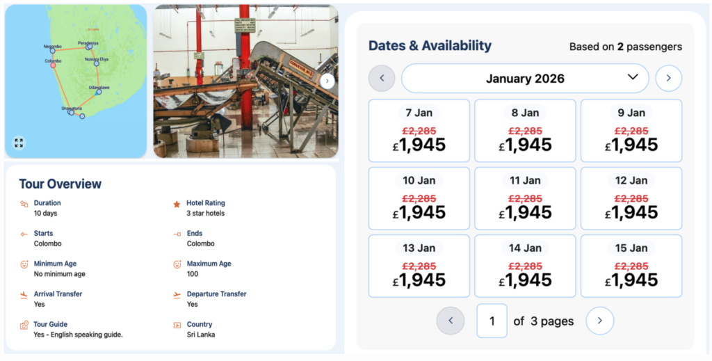Screen dimensions: 712x361
Task: Pick the 15 Jan departure date
Action: [x=631, y=266]
